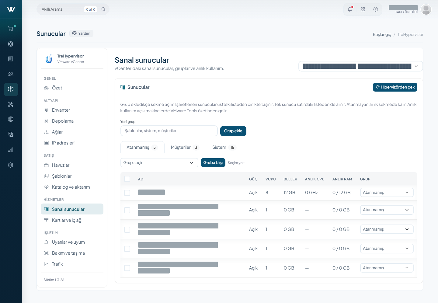
Task: Click the support lifebuoy icon in left rail
Action: pyautogui.click(x=11, y=44)
